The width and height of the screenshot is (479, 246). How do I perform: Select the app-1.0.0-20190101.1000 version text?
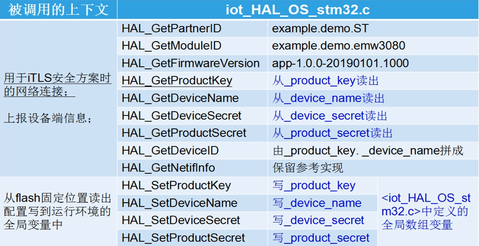340,63
